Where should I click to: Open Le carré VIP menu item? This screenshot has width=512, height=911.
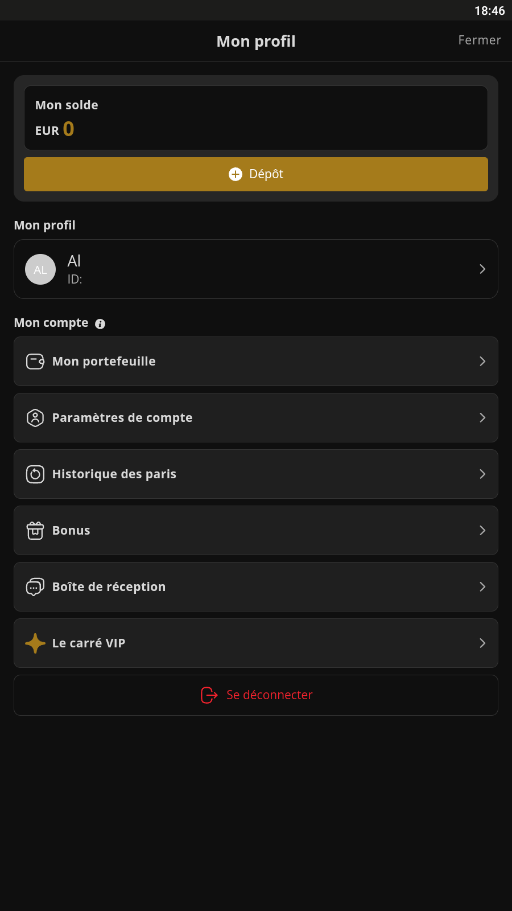256,643
